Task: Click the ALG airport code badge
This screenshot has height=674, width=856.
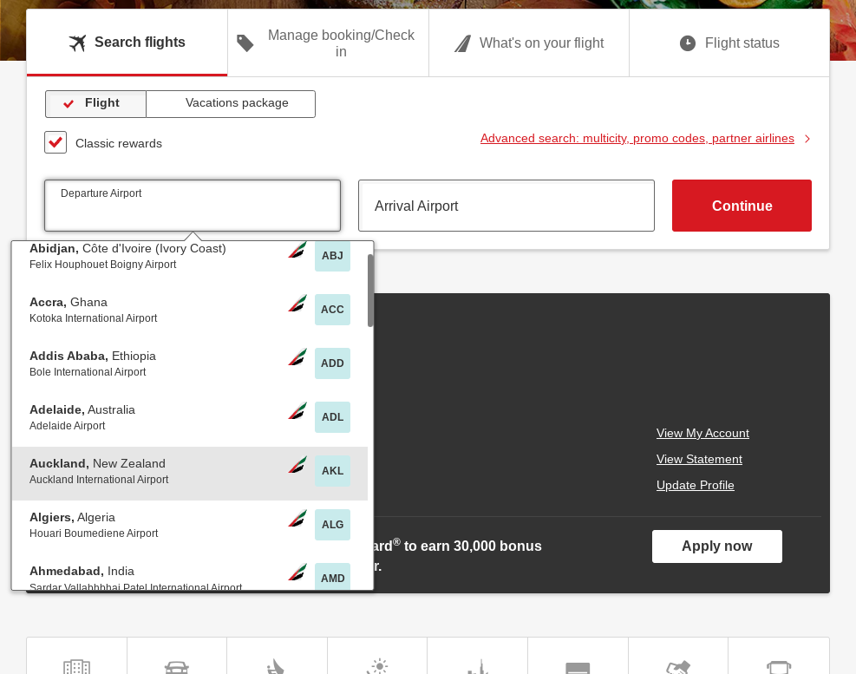Action: point(332,524)
